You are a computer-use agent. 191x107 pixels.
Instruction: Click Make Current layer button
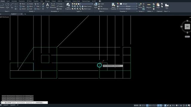click(87, 6)
